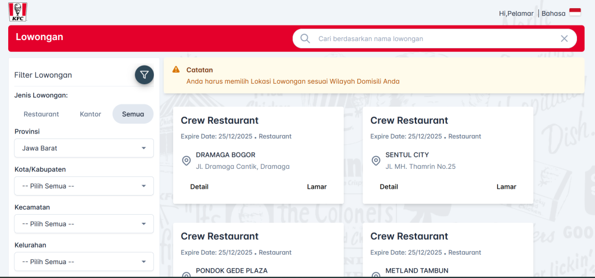The image size is (595, 278).
Task: View Detail of Dramaga Bogor job
Action: pyautogui.click(x=199, y=187)
